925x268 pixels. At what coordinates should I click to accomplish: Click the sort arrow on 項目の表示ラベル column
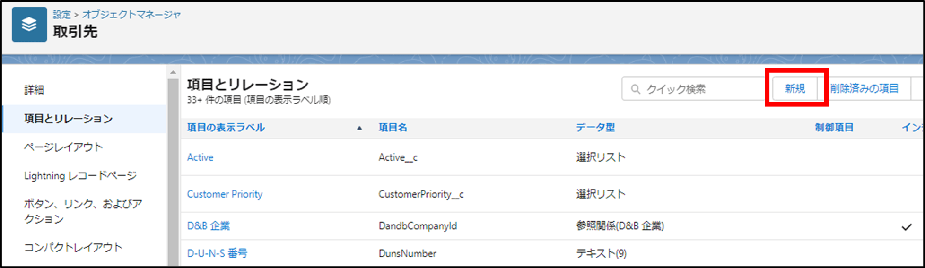tap(359, 128)
